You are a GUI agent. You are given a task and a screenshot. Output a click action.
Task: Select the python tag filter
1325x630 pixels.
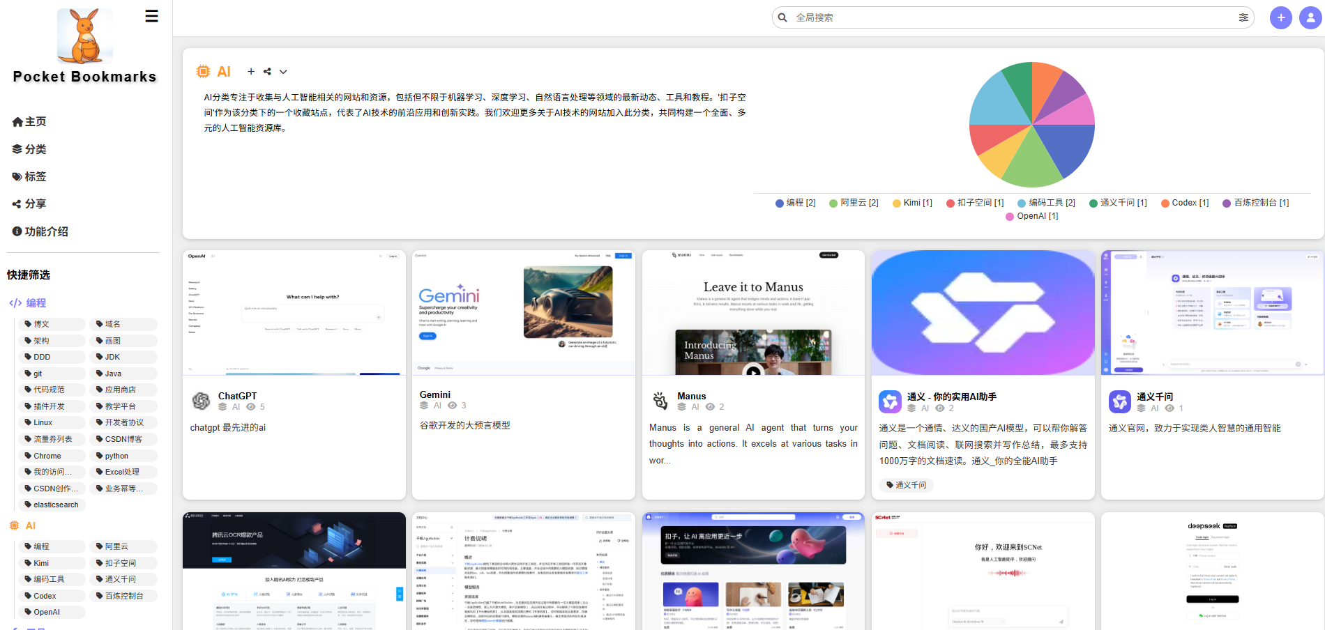click(116, 456)
